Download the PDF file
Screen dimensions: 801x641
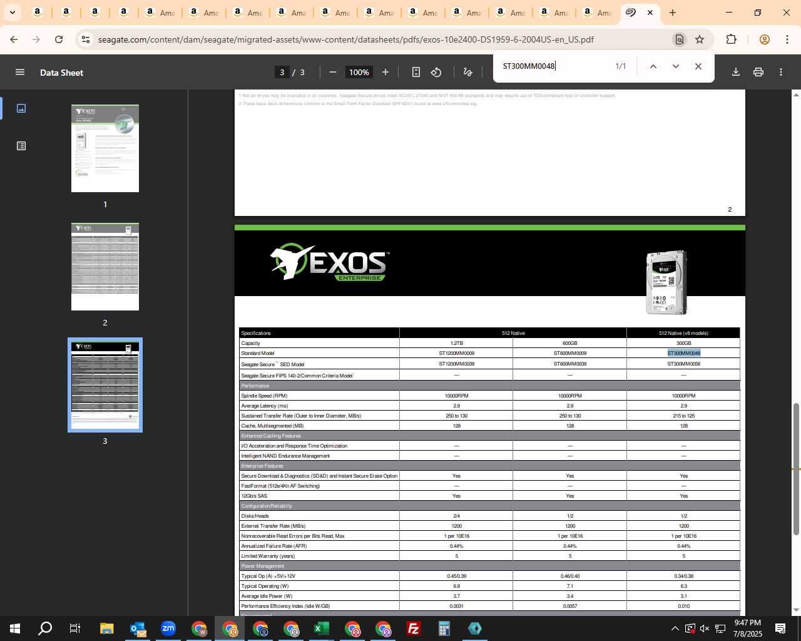point(736,72)
